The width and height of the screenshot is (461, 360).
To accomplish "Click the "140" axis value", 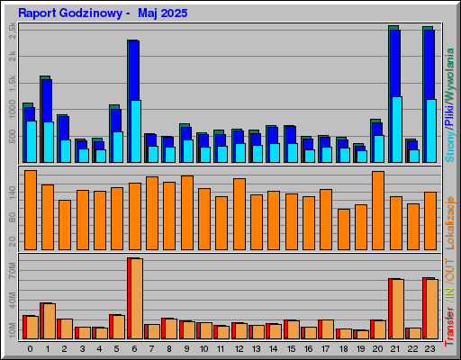I will pyautogui.click(x=12, y=193).
